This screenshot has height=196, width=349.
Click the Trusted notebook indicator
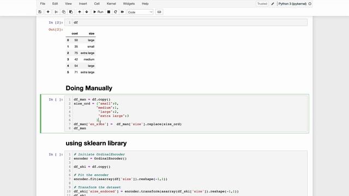pyautogui.click(x=262, y=4)
